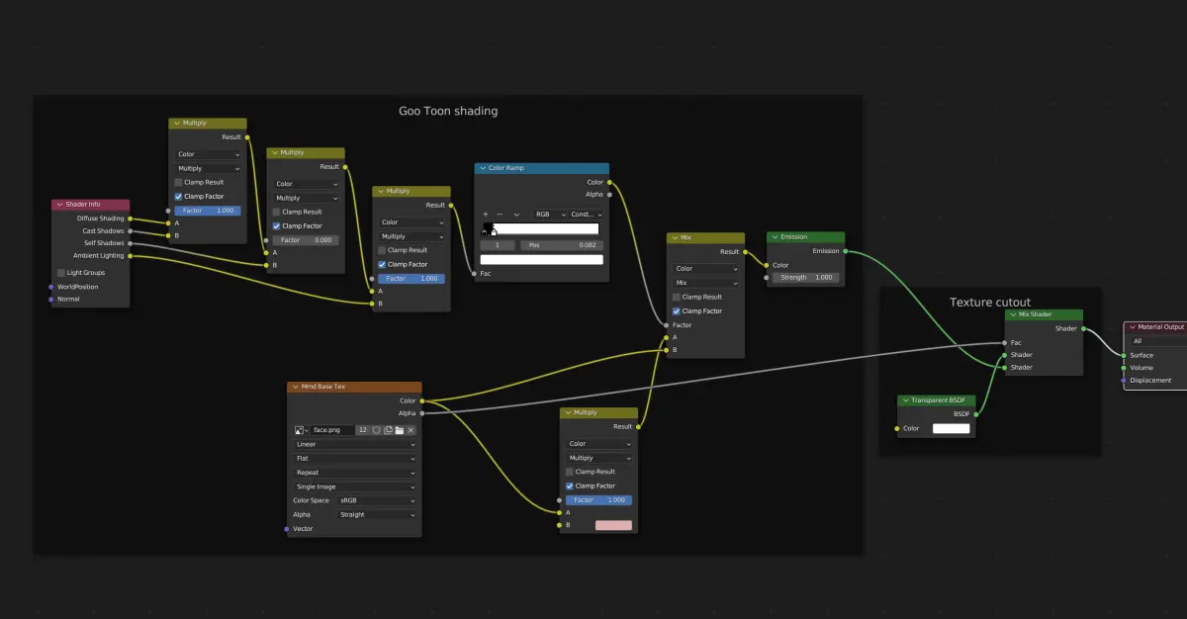Viewport: 1187px width, 619px height.
Task: Unlink face.png with the X icon
Action: (411, 430)
